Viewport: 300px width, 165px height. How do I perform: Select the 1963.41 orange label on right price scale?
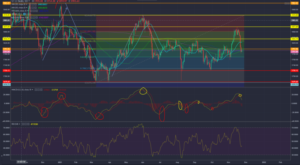click(294, 3)
